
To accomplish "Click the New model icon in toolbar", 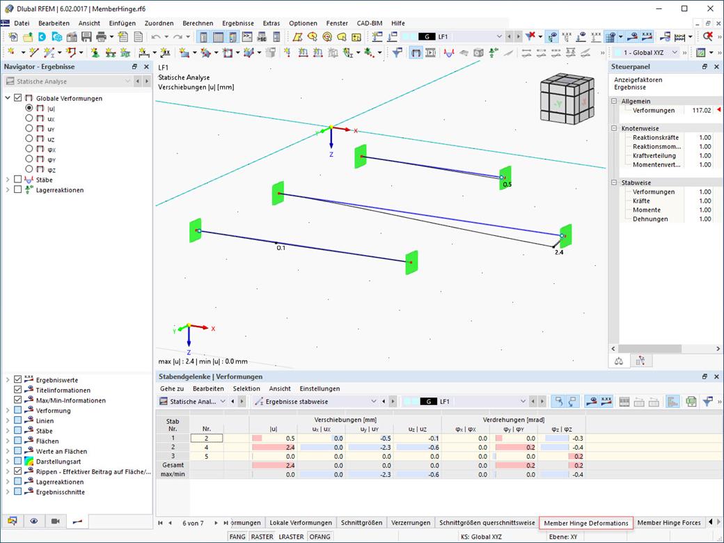I will tap(13, 36).
